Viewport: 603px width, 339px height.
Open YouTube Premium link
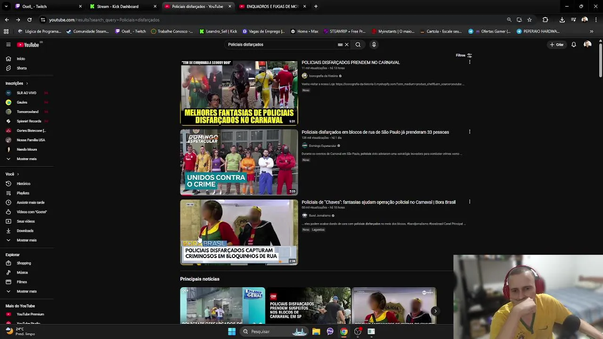point(30,314)
